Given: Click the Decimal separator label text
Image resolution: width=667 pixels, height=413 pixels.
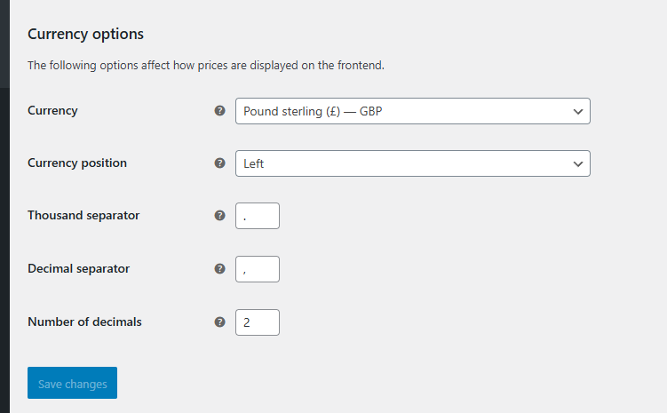Looking at the screenshot, I should (79, 268).
